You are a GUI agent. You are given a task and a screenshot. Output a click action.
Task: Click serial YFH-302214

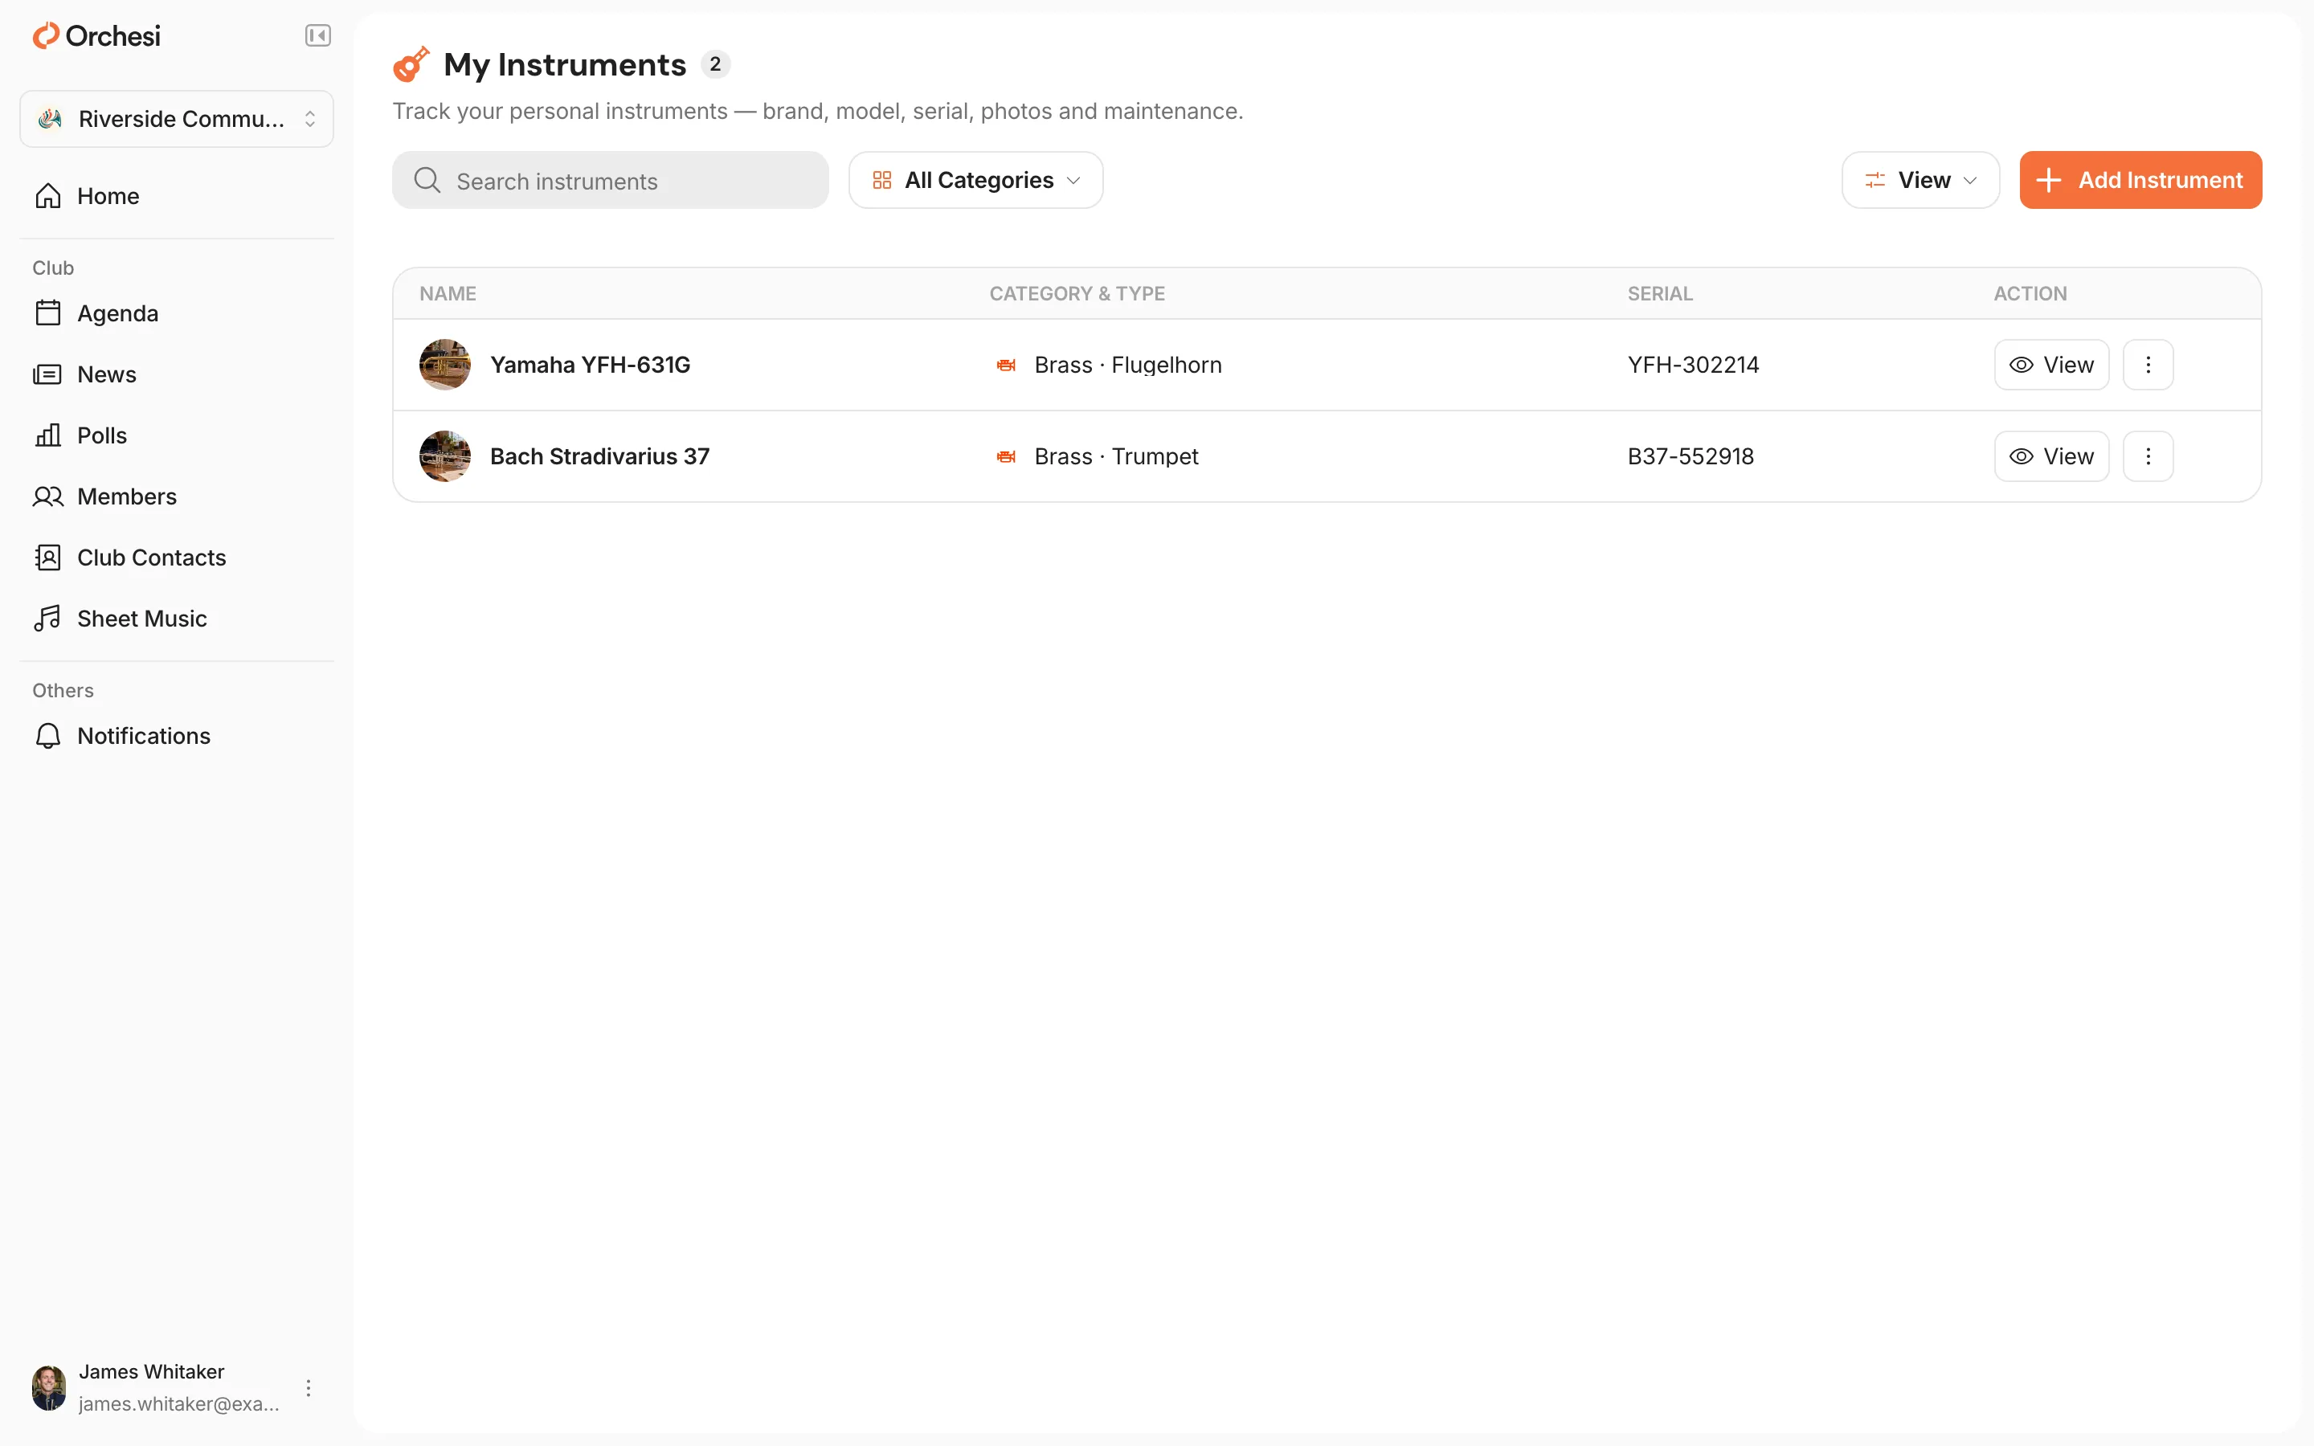tap(1694, 365)
